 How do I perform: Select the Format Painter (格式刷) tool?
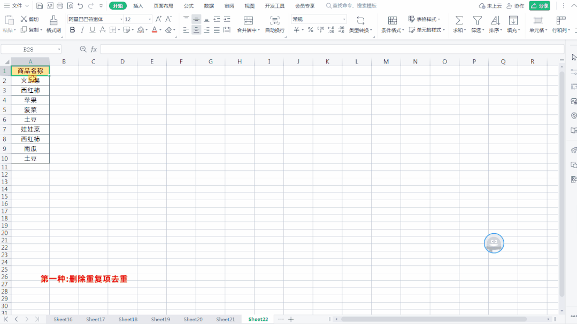[x=53, y=24]
